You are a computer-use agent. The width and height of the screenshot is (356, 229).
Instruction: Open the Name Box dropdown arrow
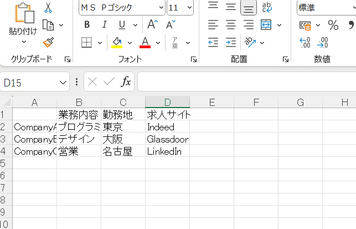[x=63, y=82]
